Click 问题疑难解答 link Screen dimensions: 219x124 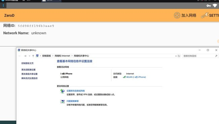click(72, 101)
